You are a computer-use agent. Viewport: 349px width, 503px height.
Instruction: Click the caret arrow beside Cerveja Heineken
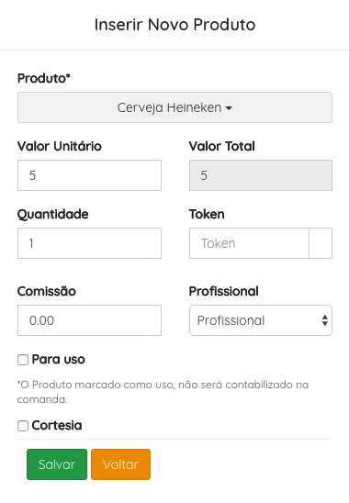pos(229,108)
